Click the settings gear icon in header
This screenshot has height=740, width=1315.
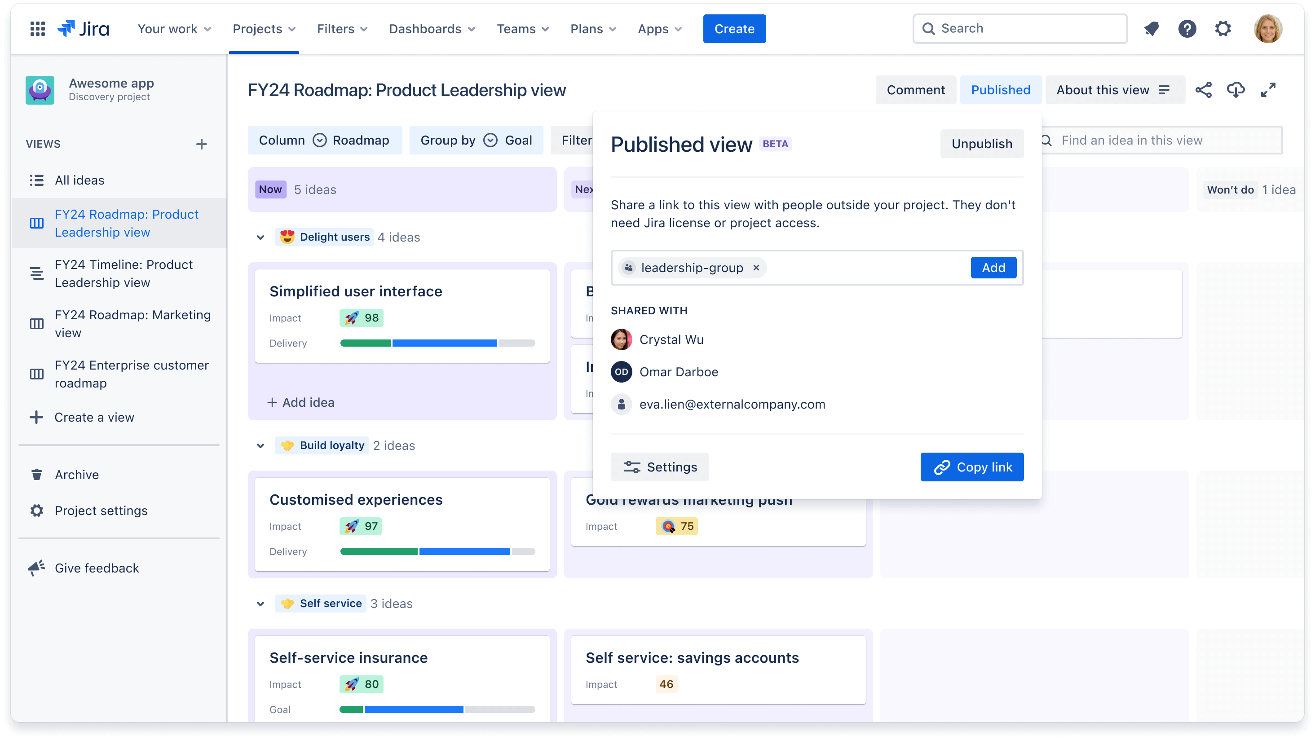(x=1224, y=29)
